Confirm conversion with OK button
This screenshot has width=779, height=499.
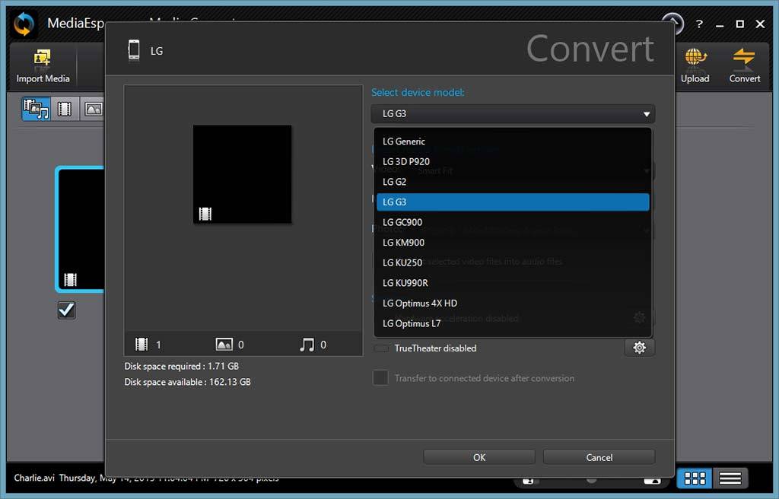click(x=479, y=457)
